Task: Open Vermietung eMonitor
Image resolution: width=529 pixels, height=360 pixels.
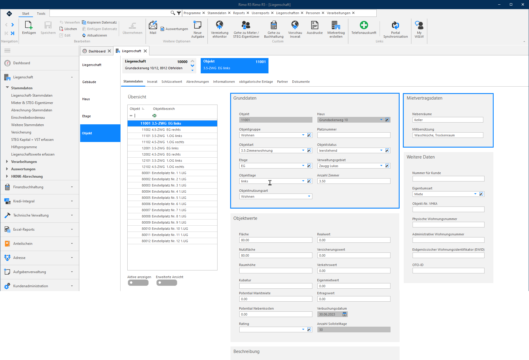Action: (220, 25)
